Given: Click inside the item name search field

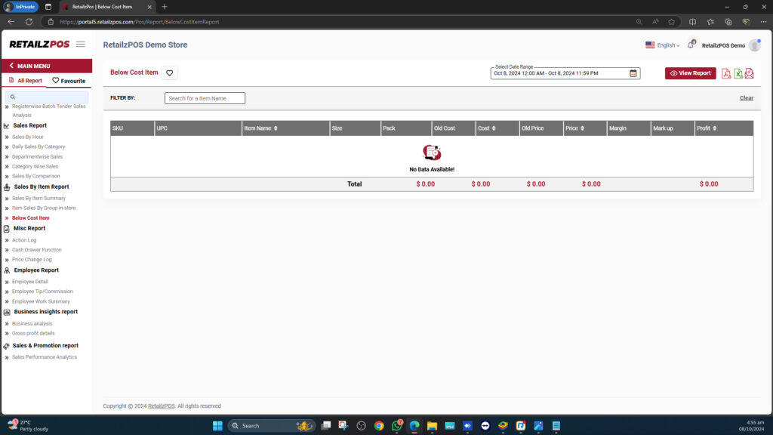Looking at the screenshot, I should [x=204, y=97].
